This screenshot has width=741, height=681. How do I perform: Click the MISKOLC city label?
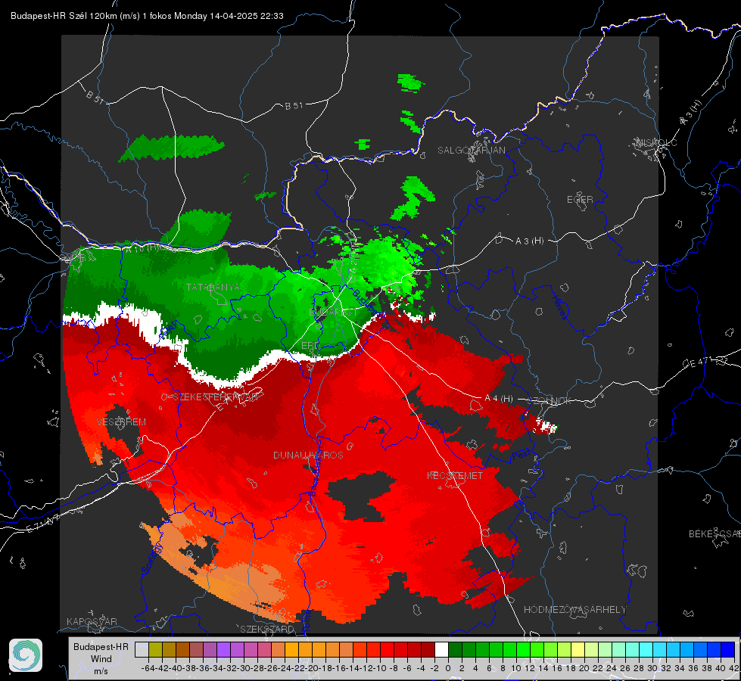coord(656,142)
